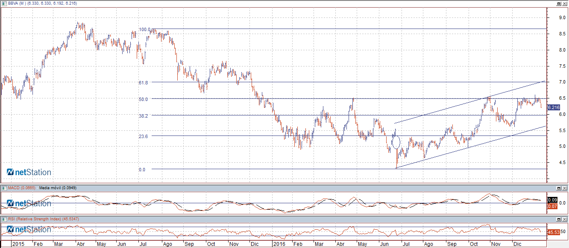The width and height of the screenshot is (569, 248).
Task: Click the 2016 year label on time axis
Action: [x=279, y=245]
